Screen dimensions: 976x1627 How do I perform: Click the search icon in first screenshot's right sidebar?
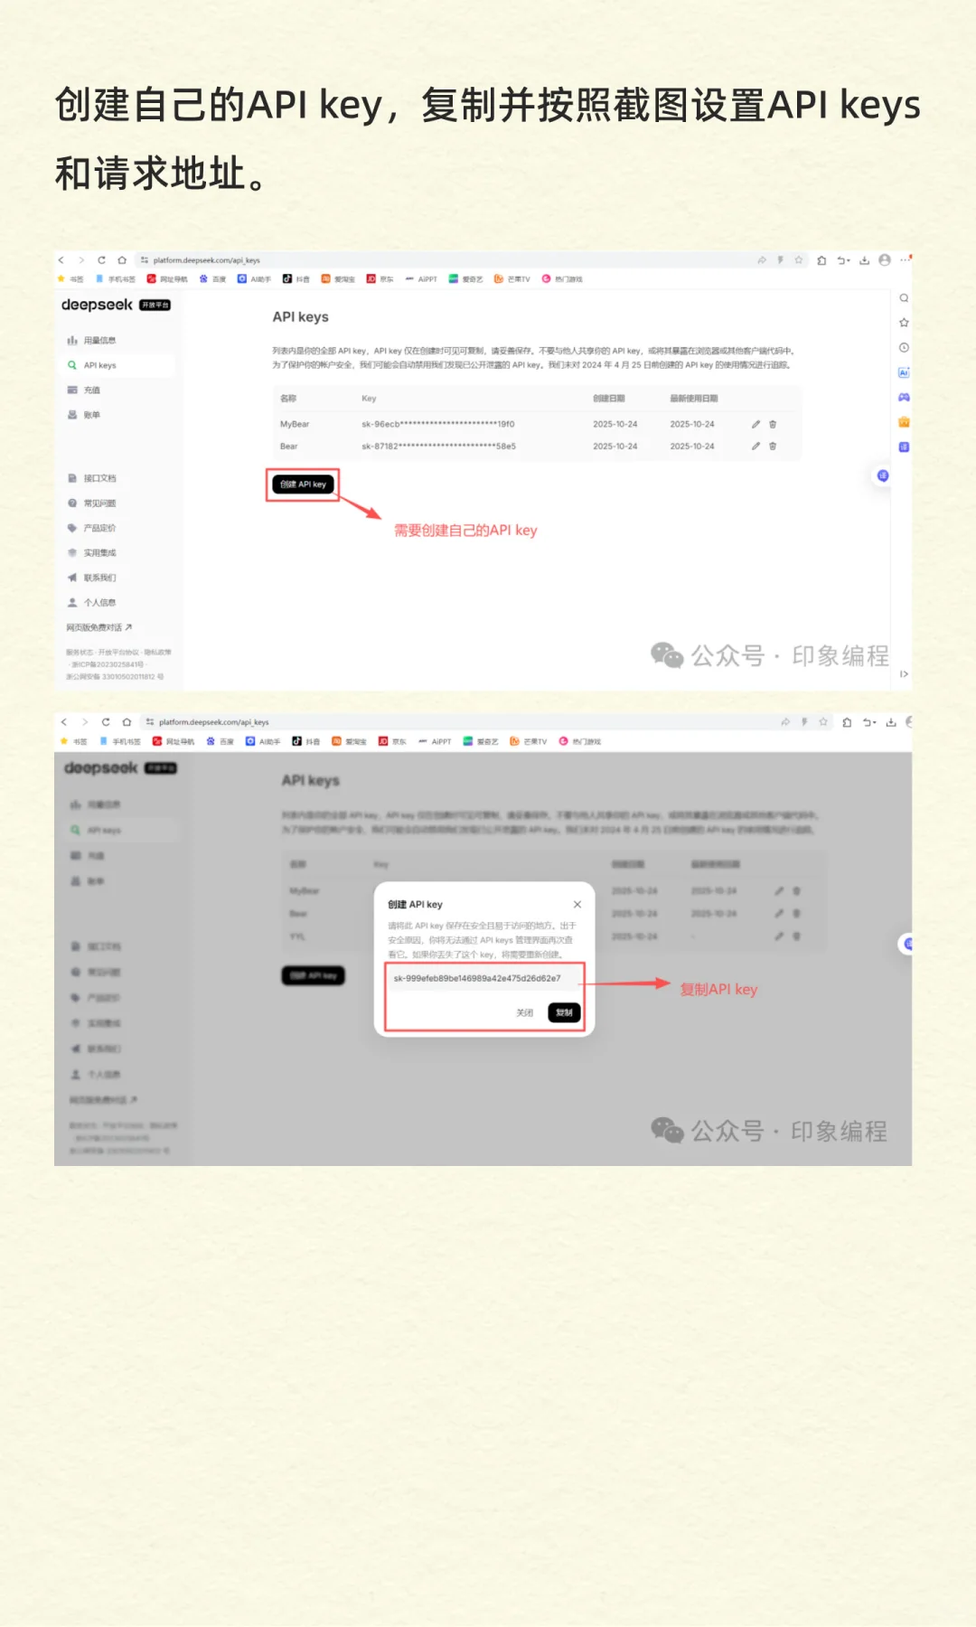904,298
